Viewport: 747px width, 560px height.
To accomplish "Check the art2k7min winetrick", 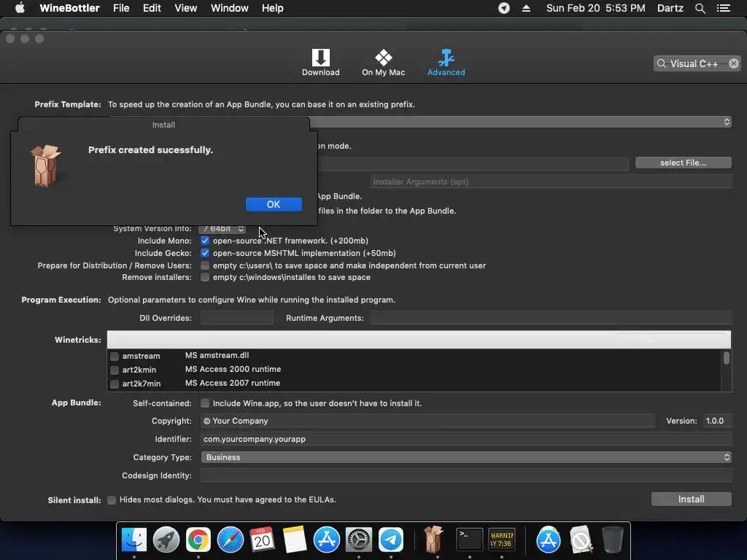I will [115, 384].
